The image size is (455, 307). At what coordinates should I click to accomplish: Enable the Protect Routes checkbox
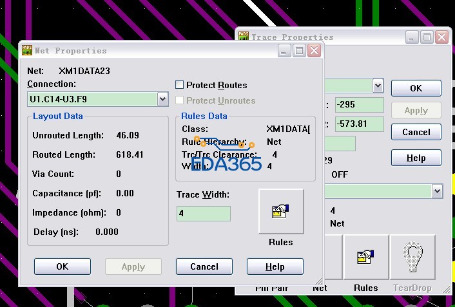[180, 85]
